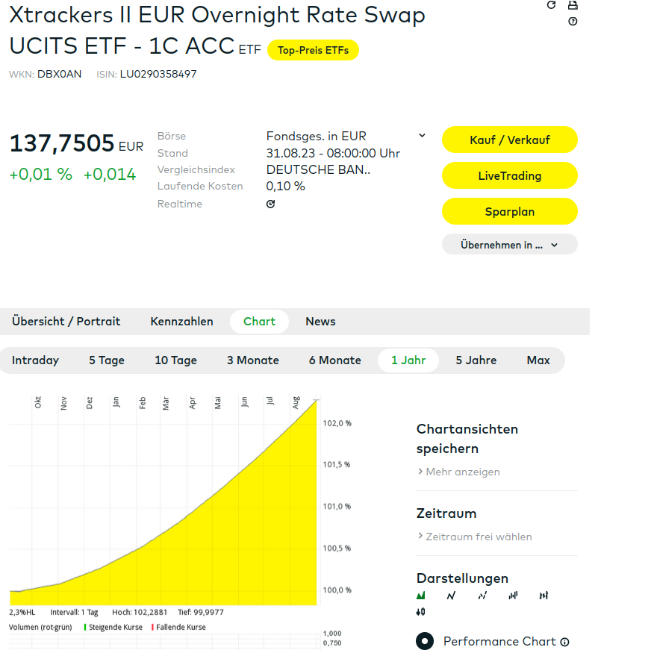The image size is (654, 650).
Task: Click the Realtime refresh icon
Action: click(270, 204)
